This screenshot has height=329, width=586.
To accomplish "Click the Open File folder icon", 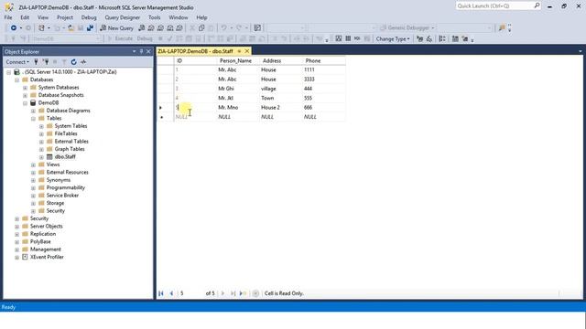I will click(x=71, y=28).
